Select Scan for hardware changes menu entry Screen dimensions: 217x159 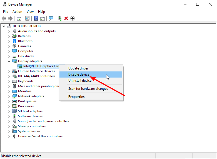[91, 89]
